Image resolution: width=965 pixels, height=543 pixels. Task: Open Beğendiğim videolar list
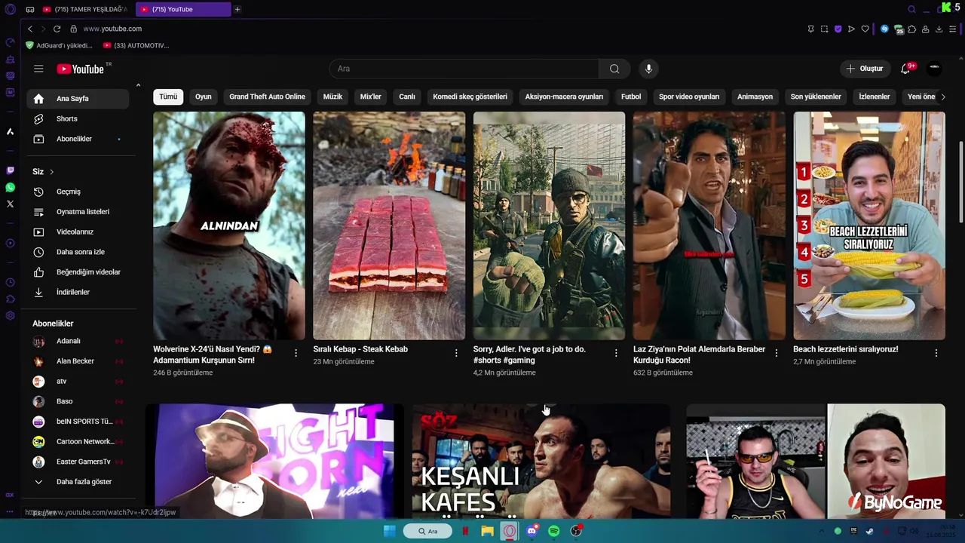[x=78, y=272]
